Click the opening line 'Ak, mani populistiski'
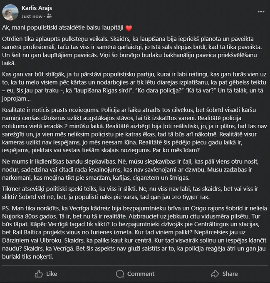Viewport: 270px width, 283px height. pos(63,27)
